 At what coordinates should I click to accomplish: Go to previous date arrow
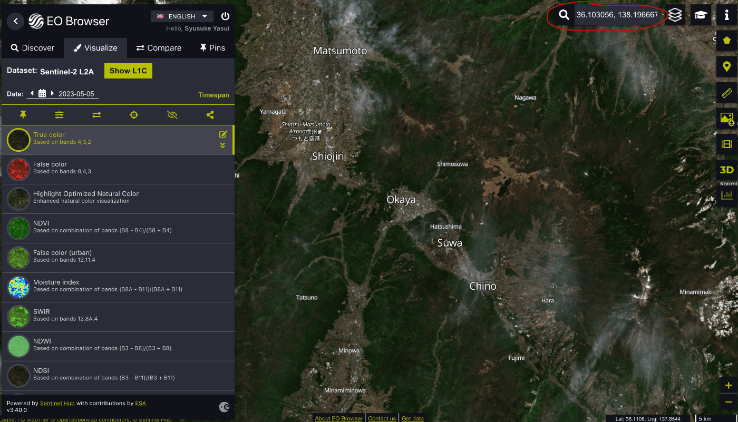[32, 94]
